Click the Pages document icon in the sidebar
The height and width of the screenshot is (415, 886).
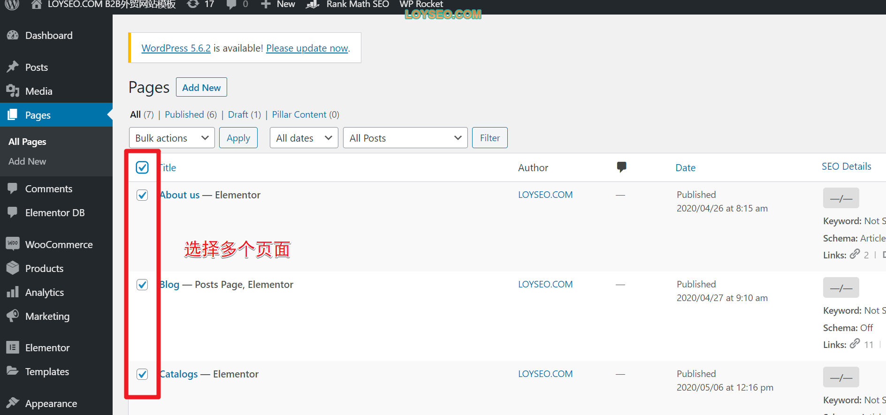point(13,115)
